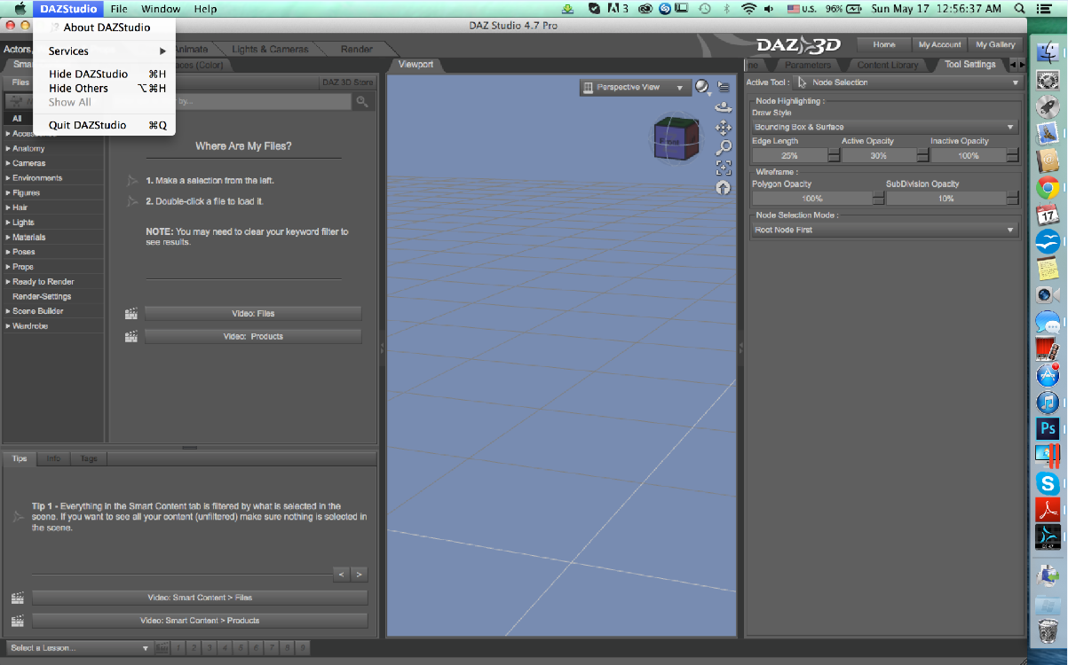Click the My Gallery button
Screen dimensions: 1068x665
tap(994, 44)
